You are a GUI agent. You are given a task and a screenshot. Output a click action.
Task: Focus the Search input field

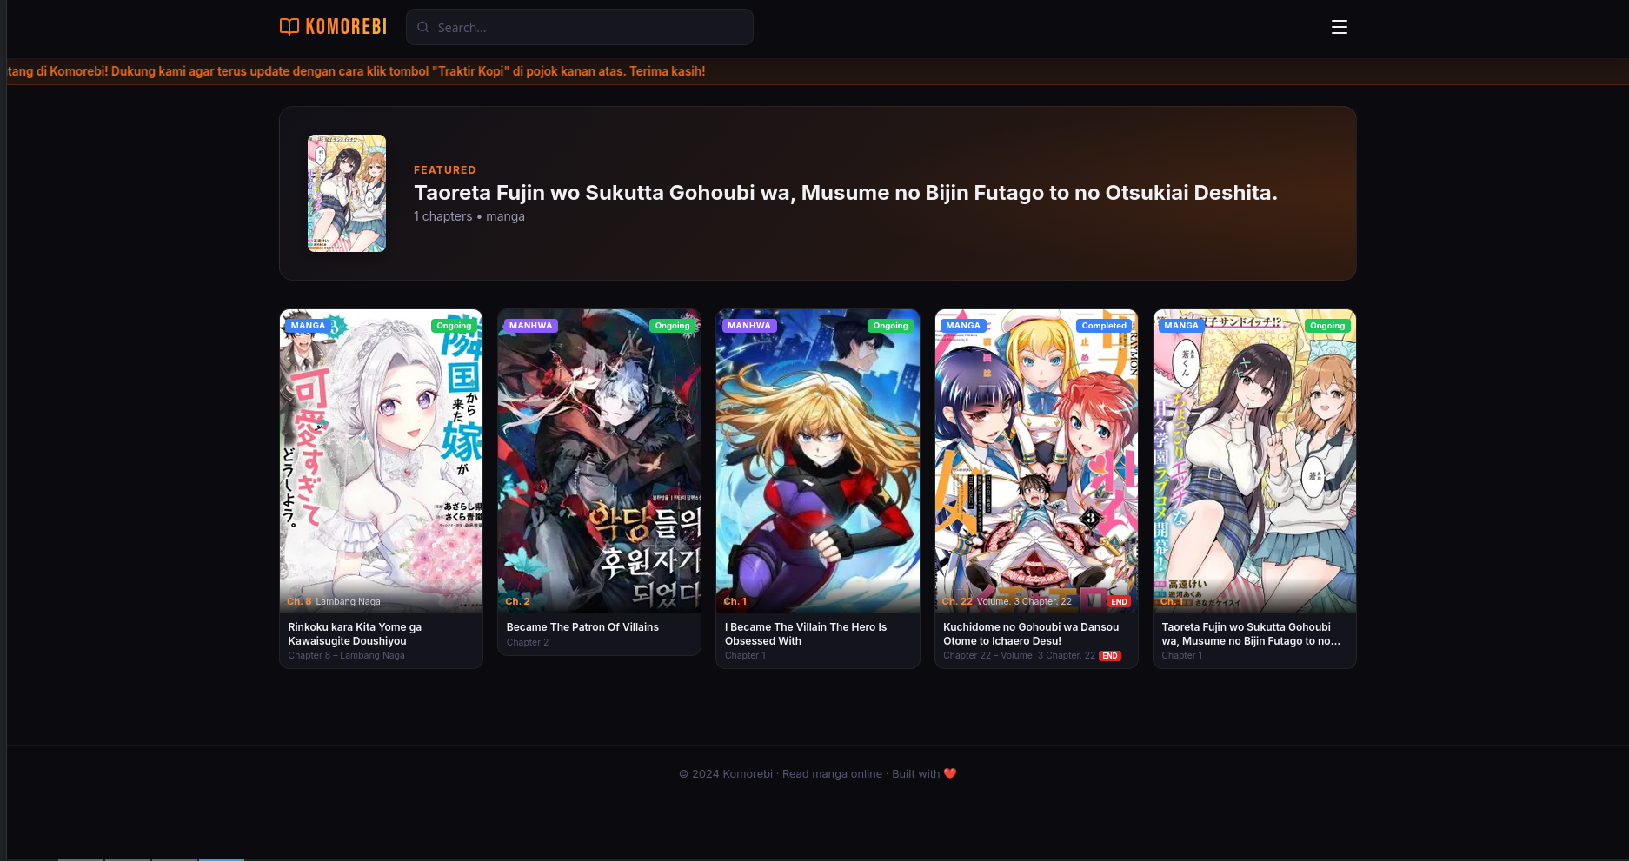tap(579, 27)
